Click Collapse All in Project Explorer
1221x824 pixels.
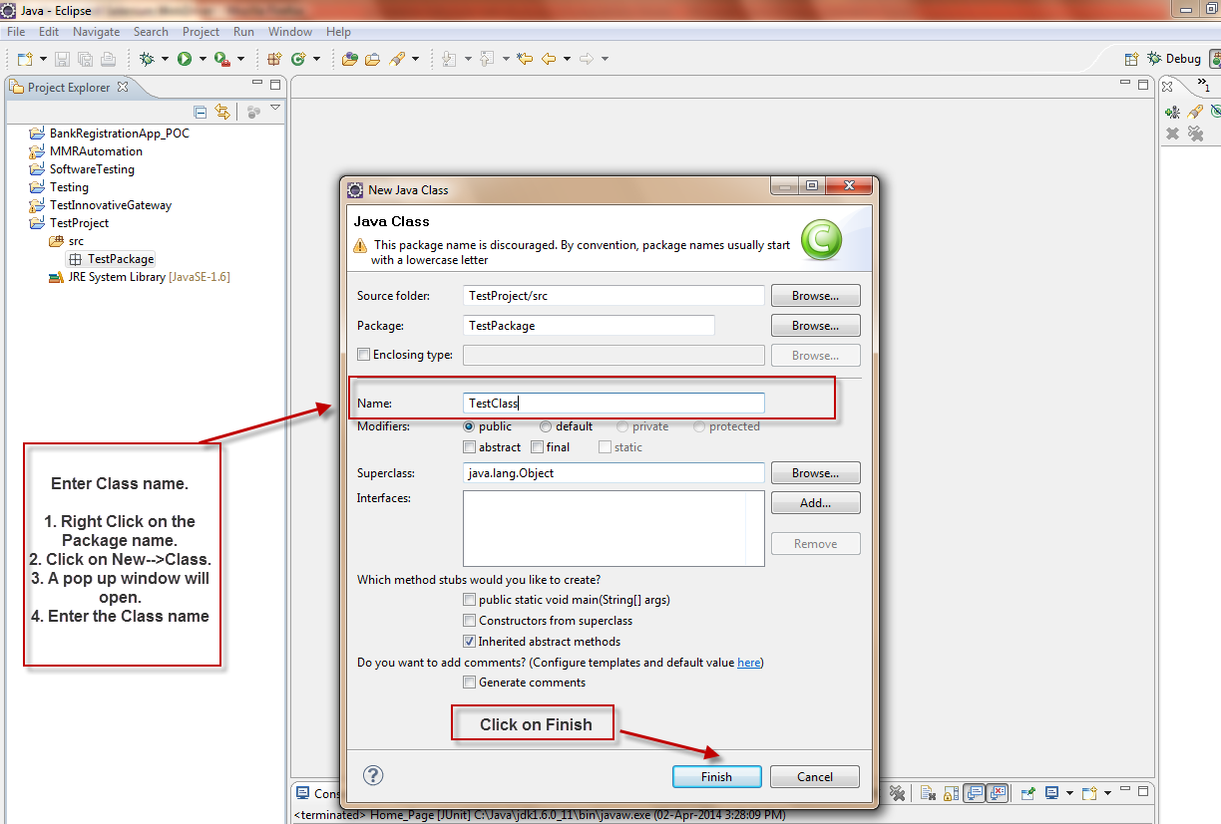[200, 112]
